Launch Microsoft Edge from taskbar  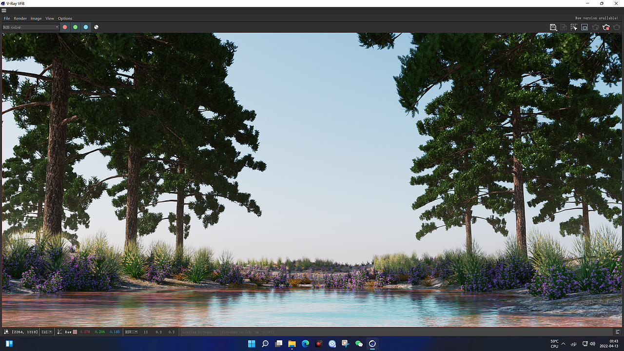pyautogui.click(x=305, y=344)
